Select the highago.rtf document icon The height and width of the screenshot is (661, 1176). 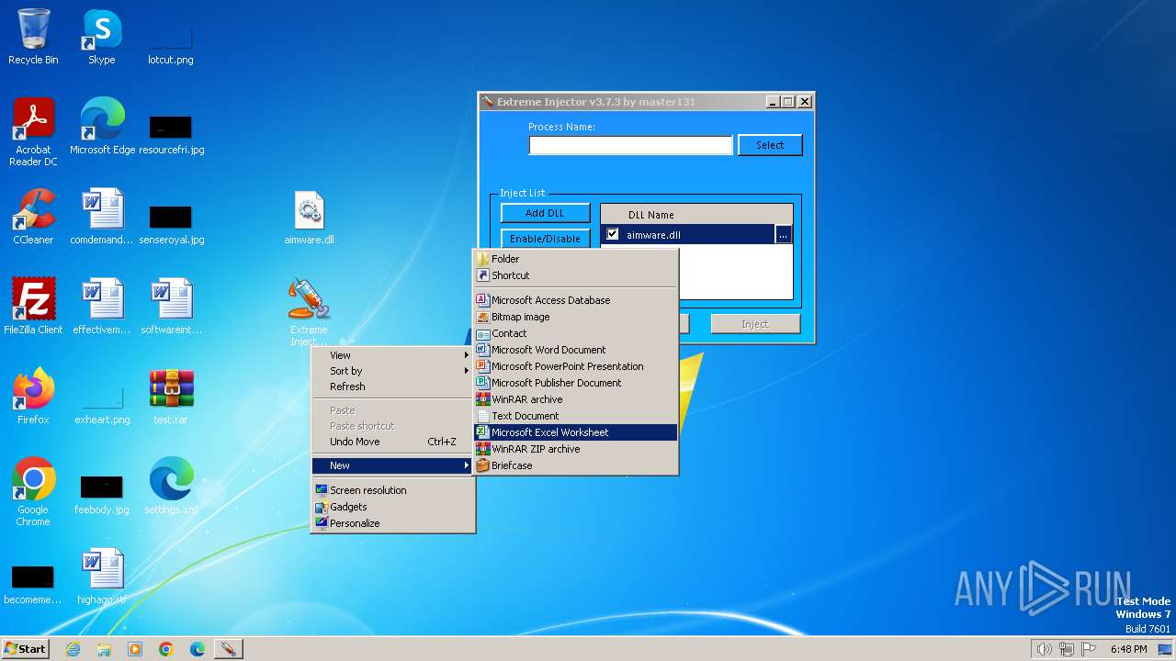pos(102,577)
